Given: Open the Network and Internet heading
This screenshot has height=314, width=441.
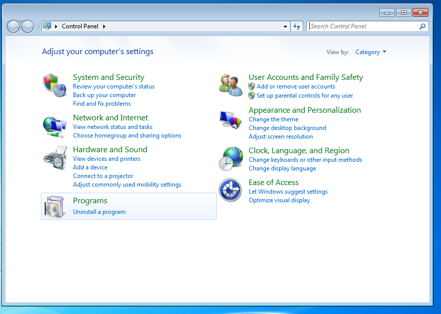Looking at the screenshot, I should [110, 118].
